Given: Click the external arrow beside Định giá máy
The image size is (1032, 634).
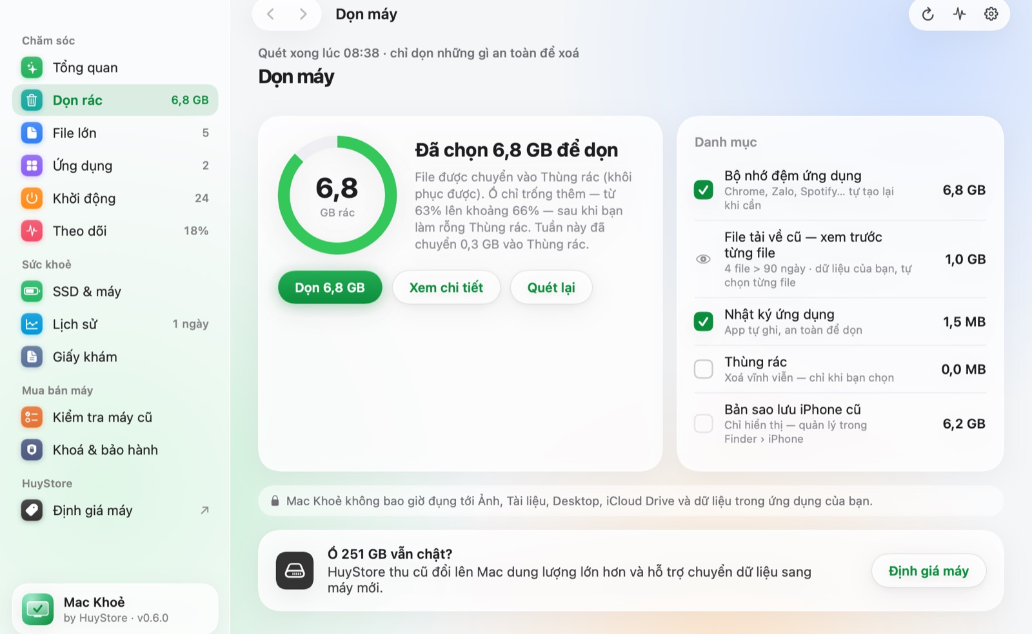Looking at the screenshot, I should [204, 510].
